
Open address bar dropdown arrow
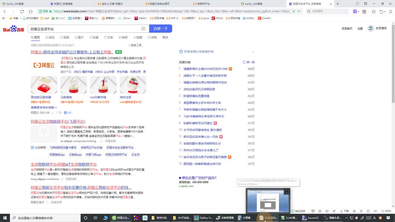(299, 11)
